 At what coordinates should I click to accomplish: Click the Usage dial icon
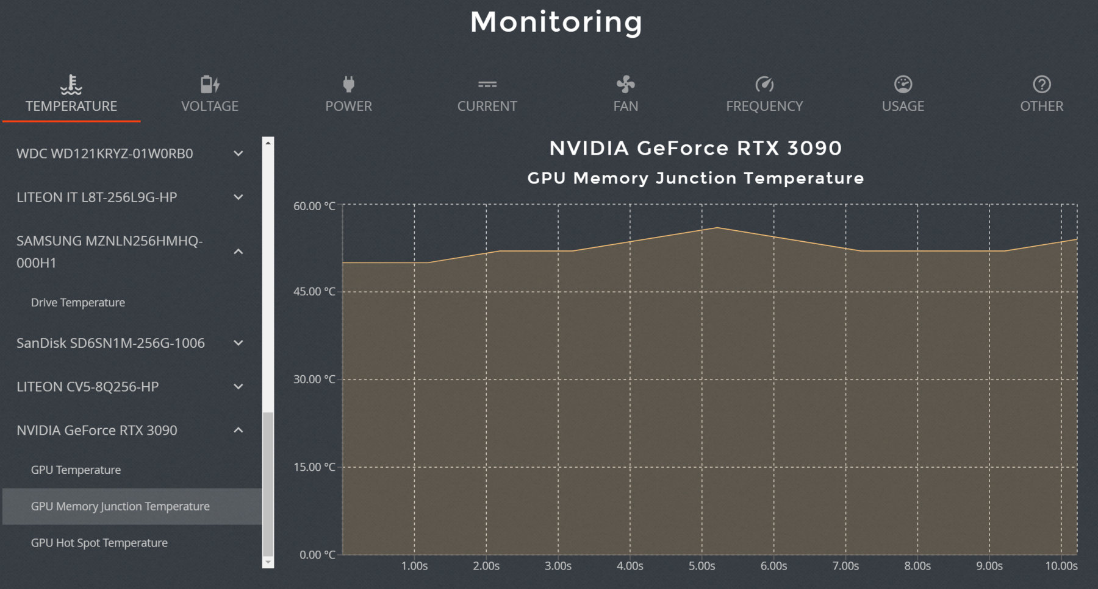(903, 84)
